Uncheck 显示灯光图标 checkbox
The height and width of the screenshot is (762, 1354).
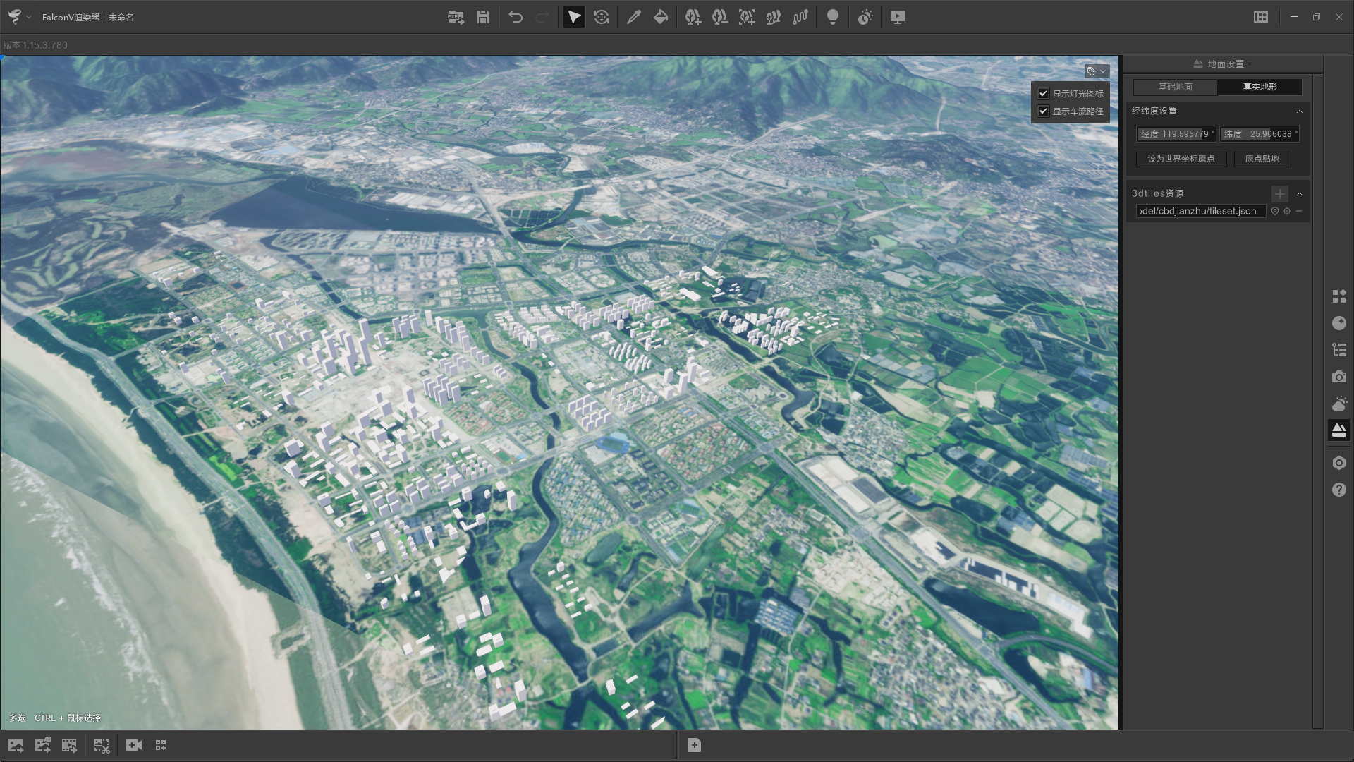(1043, 94)
